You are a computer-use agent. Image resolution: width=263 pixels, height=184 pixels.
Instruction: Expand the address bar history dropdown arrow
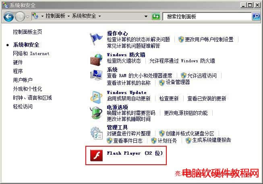(146, 16)
